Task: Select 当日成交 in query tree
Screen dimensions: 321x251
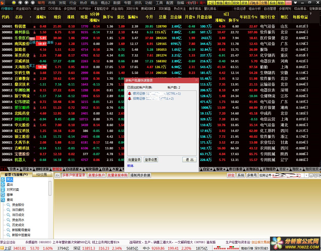Action: [18, 215]
